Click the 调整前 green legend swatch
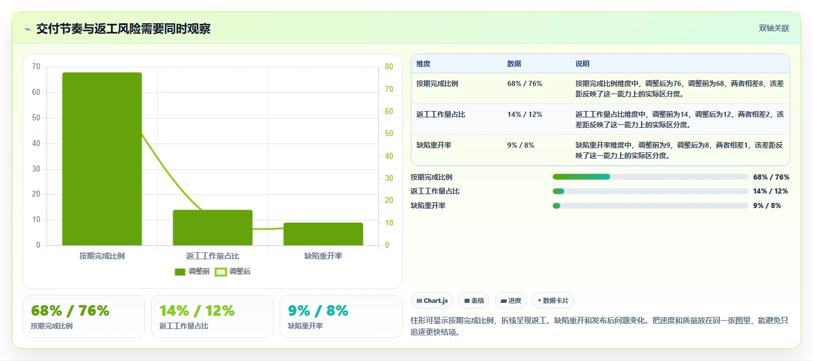The image size is (813, 361). (180, 271)
